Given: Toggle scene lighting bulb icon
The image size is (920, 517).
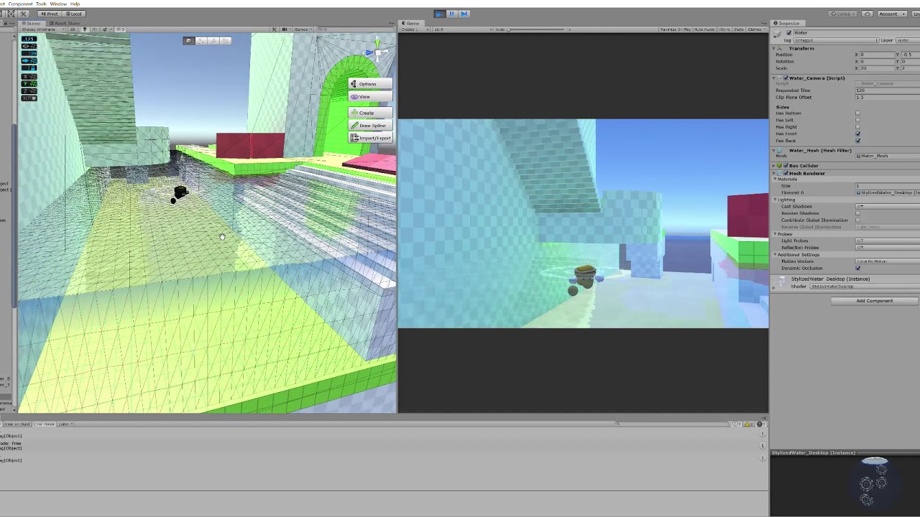Looking at the screenshot, I should tap(84, 29).
